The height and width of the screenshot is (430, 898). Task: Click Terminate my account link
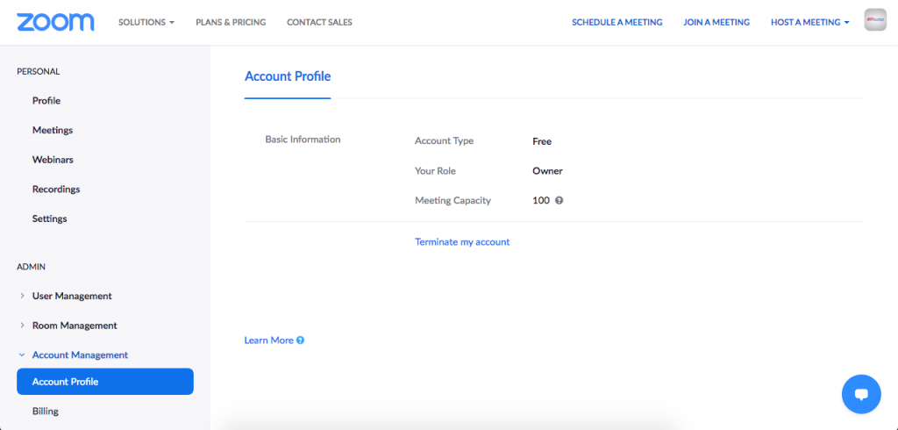click(462, 242)
